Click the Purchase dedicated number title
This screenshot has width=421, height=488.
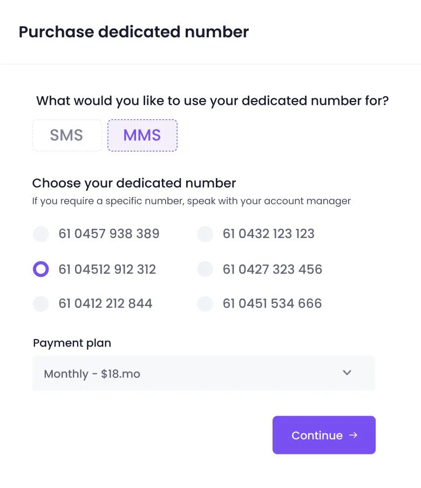(133, 32)
